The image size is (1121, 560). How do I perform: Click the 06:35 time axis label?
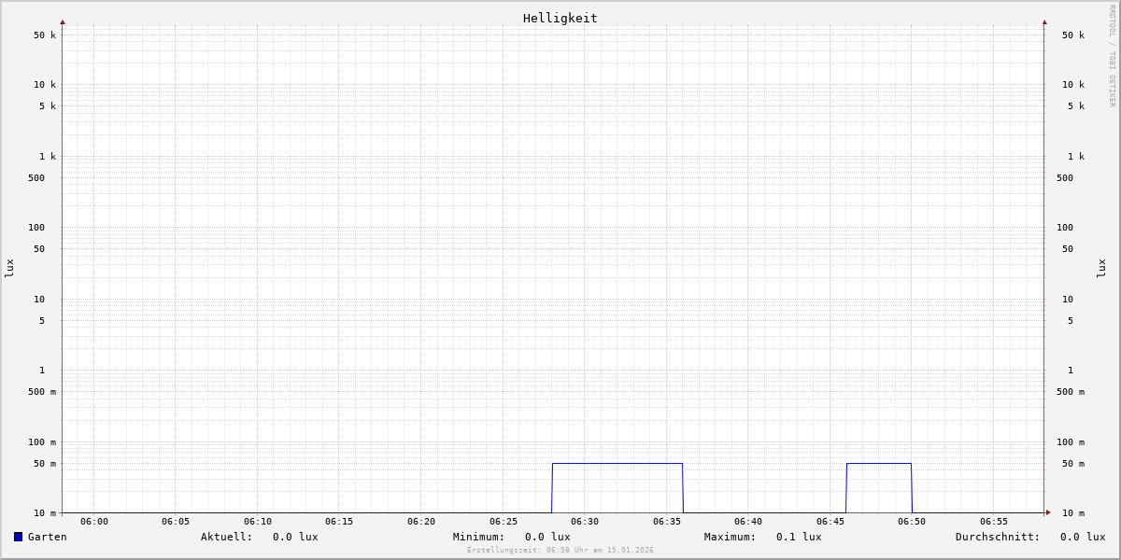667,522
